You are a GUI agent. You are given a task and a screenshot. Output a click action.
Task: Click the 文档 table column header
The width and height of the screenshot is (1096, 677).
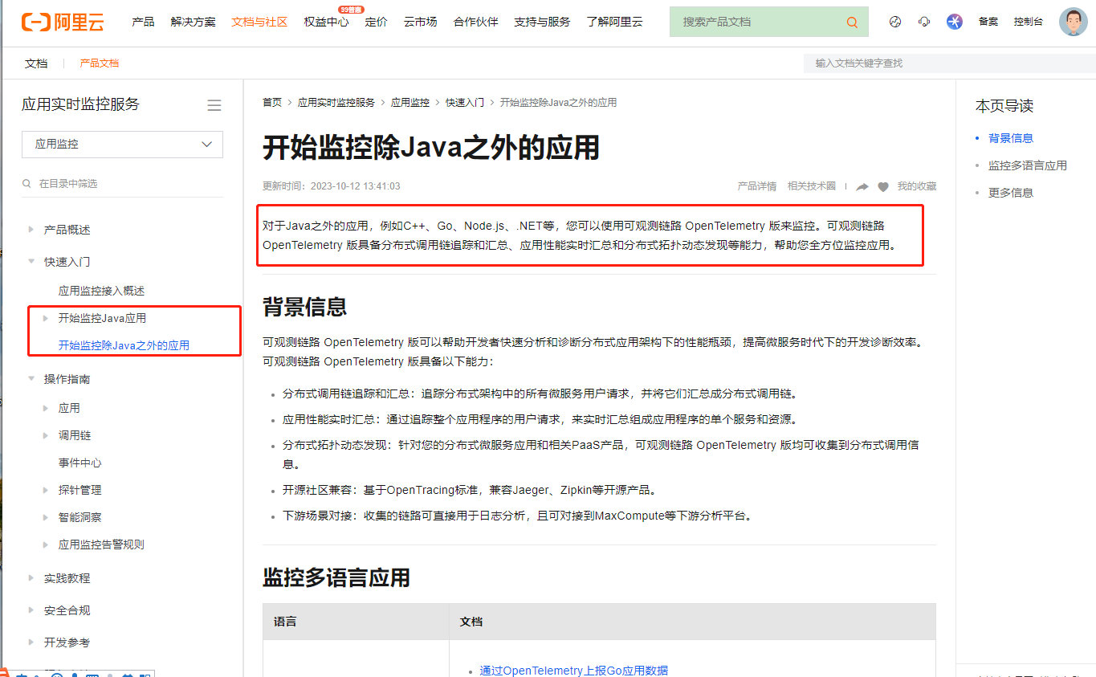click(471, 622)
